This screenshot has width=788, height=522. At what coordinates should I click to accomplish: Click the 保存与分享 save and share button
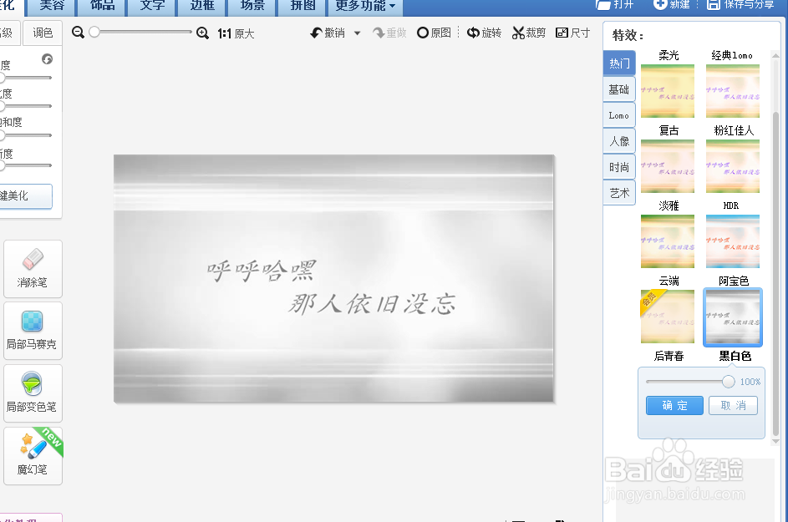click(x=740, y=4)
